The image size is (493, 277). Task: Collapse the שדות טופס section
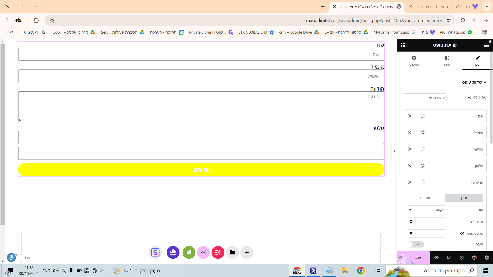click(x=474, y=82)
